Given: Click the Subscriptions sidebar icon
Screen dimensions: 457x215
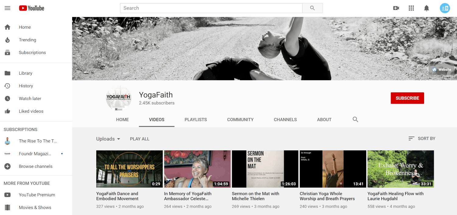Looking at the screenshot, I should (x=8, y=53).
